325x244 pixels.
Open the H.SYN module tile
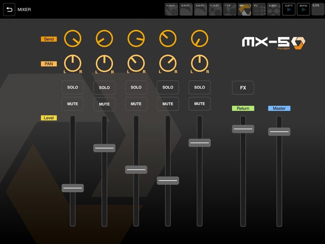coord(172,9)
